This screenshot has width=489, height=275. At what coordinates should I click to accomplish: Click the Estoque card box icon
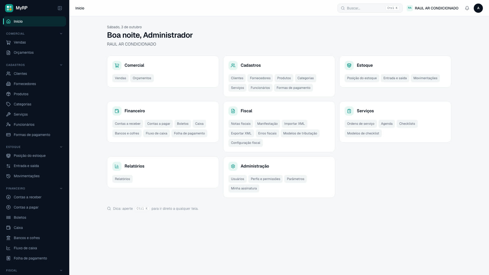point(349,65)
